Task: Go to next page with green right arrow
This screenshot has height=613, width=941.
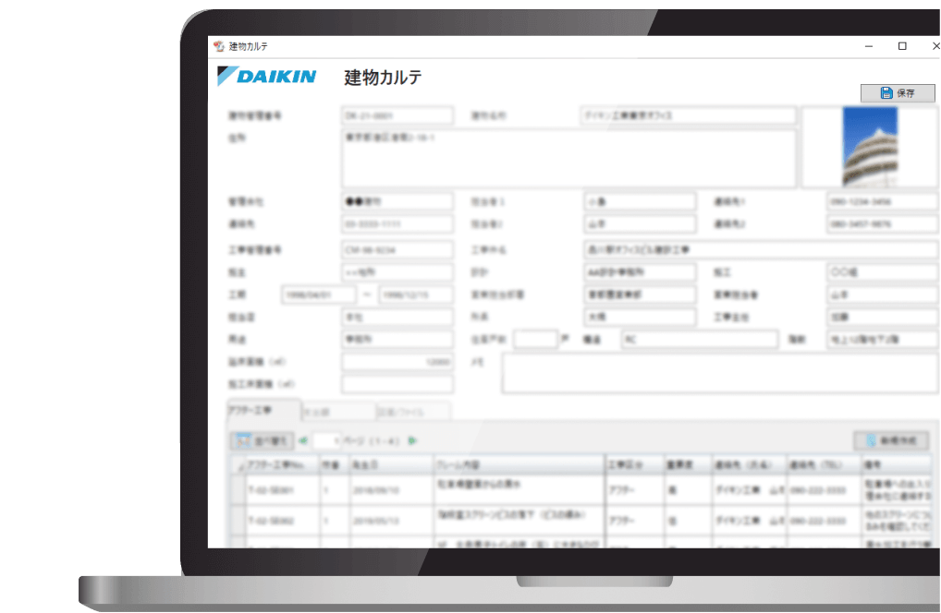Action: (412, 441)
